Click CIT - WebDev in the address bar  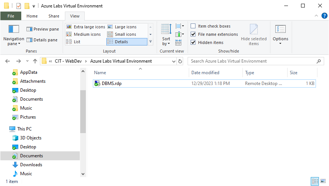(68, 61)
